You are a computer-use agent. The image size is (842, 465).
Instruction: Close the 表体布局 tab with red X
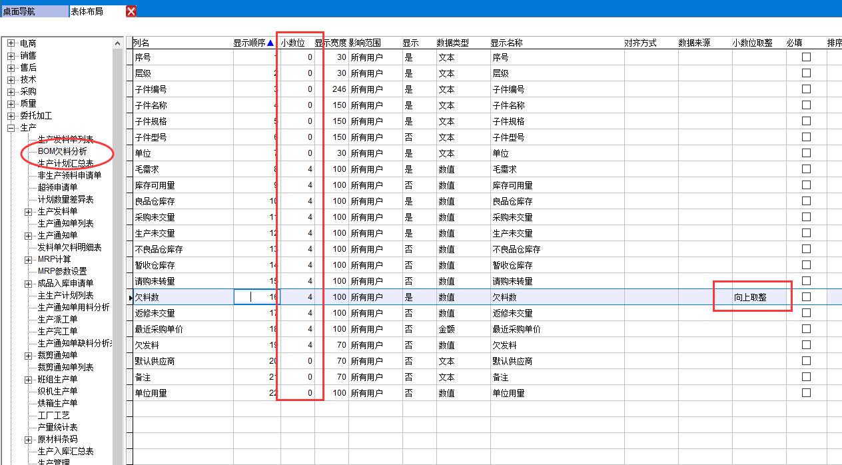click(x=131, y=11)
